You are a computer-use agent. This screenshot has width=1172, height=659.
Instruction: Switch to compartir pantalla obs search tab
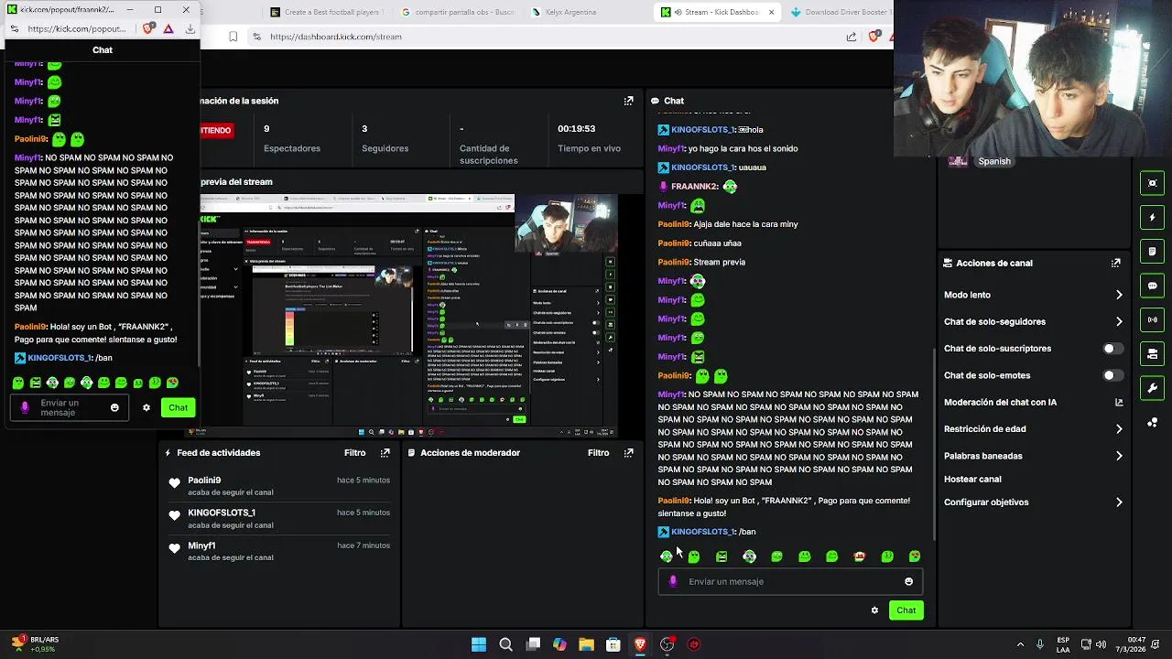pos(458,12)
